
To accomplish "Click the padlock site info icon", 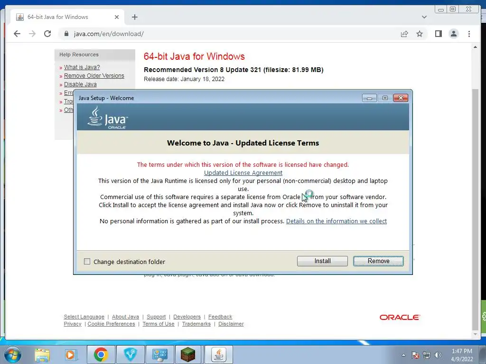I will [x=66, y=34].
